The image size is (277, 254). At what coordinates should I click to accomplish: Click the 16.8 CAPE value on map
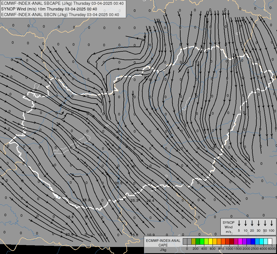(70, 217)
